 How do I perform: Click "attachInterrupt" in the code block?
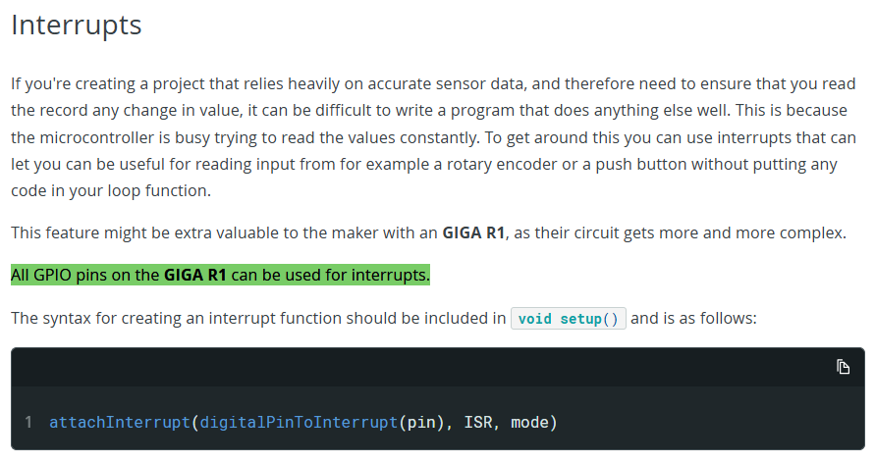point(120,423)
